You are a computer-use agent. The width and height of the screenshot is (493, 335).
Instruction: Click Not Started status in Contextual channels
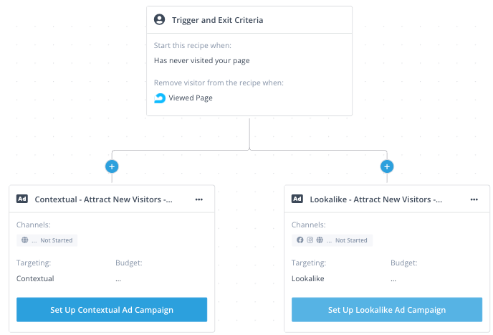coord(56,240)
